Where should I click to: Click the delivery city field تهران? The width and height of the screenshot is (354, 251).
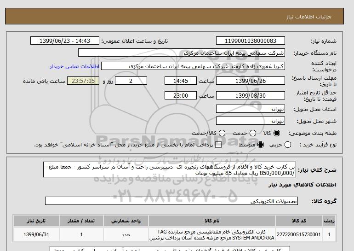[251, 121]
